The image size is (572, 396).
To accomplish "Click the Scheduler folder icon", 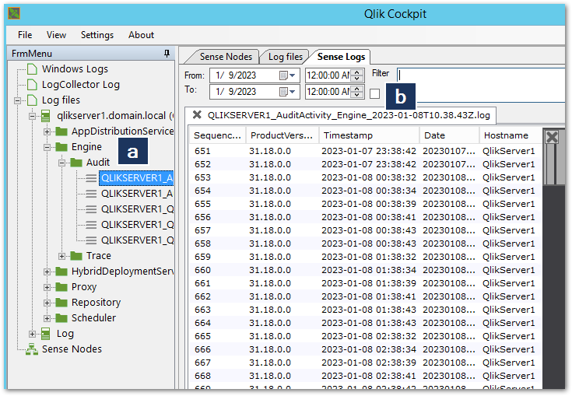I will click(x=61, y=318).
